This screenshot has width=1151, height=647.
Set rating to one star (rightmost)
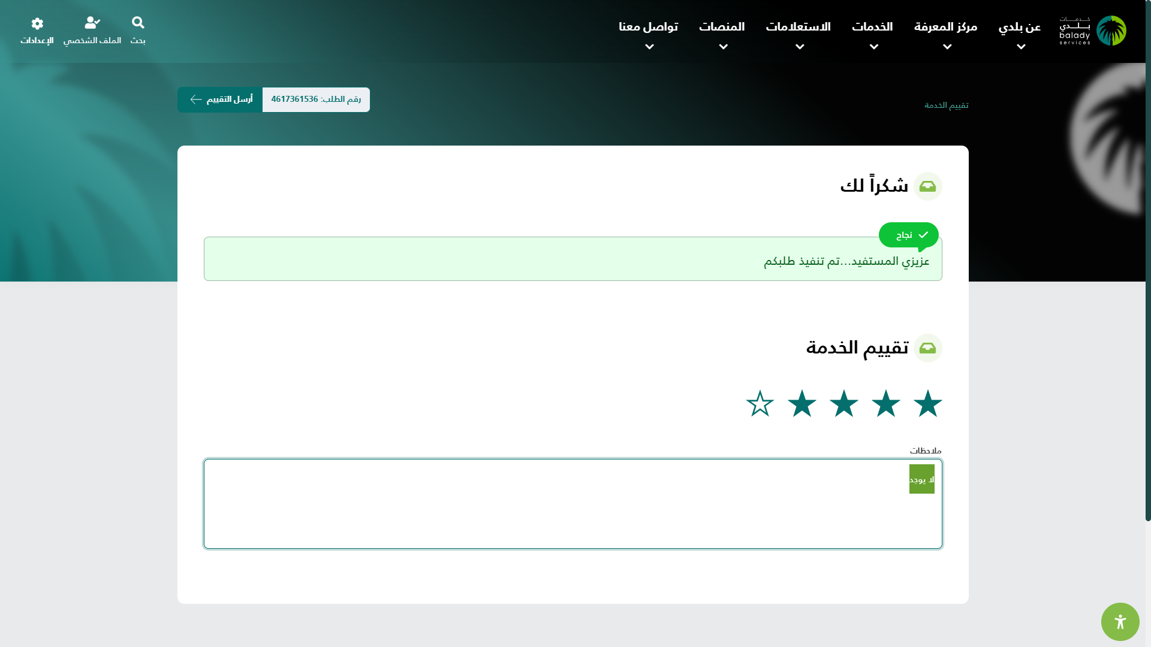pos(927,403)
